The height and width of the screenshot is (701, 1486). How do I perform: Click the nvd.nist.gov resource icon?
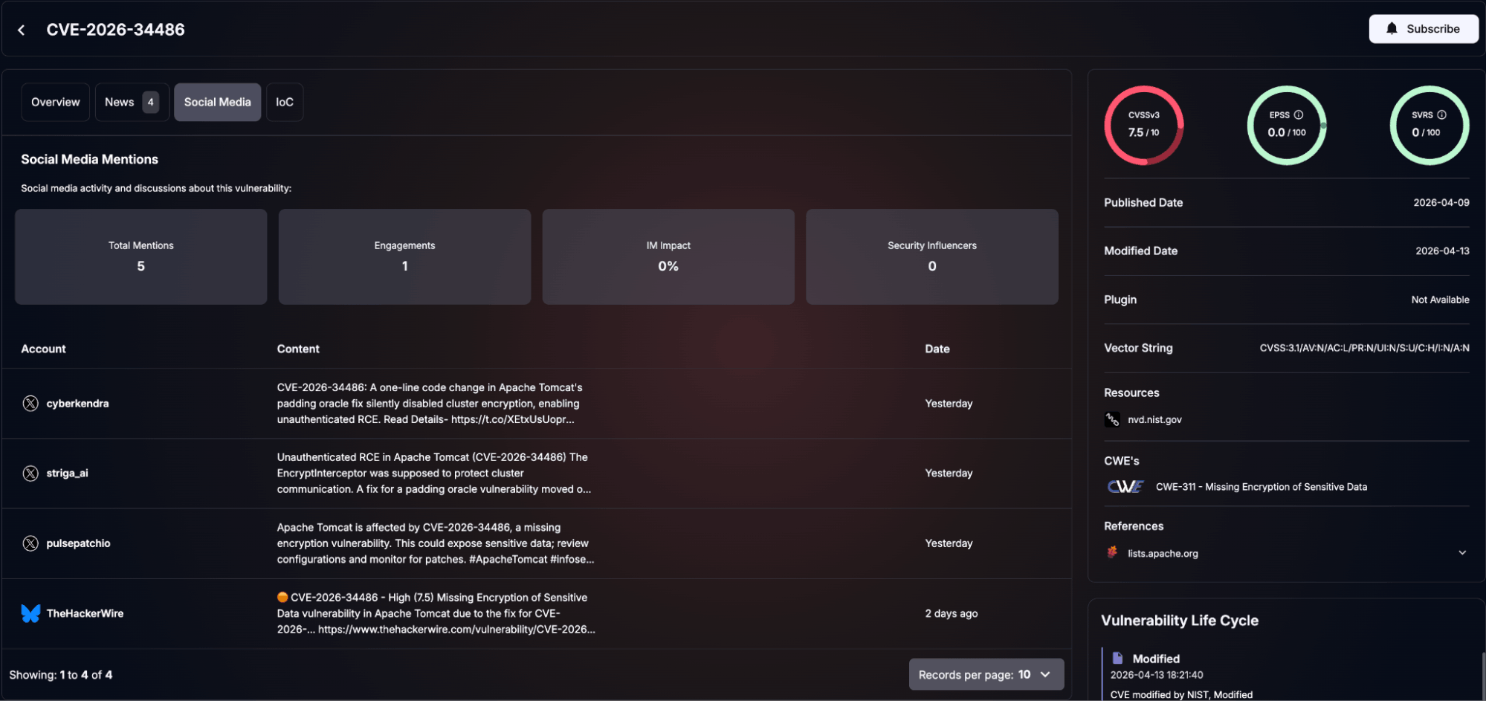(1112, 419)
